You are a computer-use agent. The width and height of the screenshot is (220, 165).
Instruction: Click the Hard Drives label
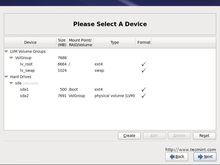pos(21,77)
